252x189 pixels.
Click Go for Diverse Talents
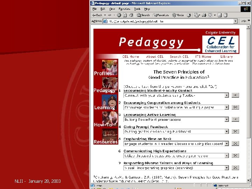[x=235, y=168]
